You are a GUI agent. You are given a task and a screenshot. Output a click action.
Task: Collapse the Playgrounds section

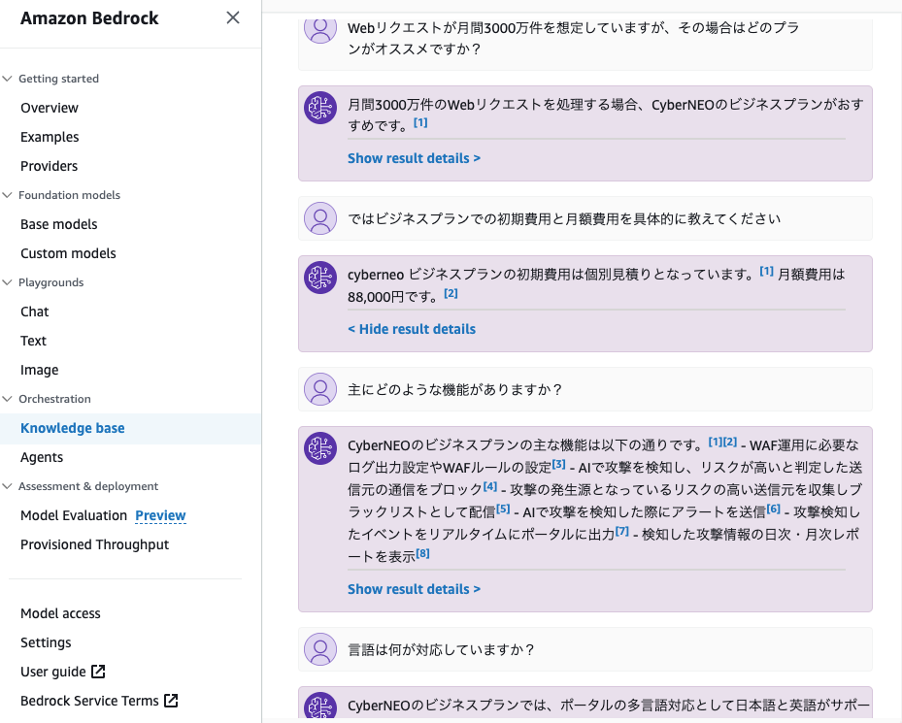(x=8, y=282)
